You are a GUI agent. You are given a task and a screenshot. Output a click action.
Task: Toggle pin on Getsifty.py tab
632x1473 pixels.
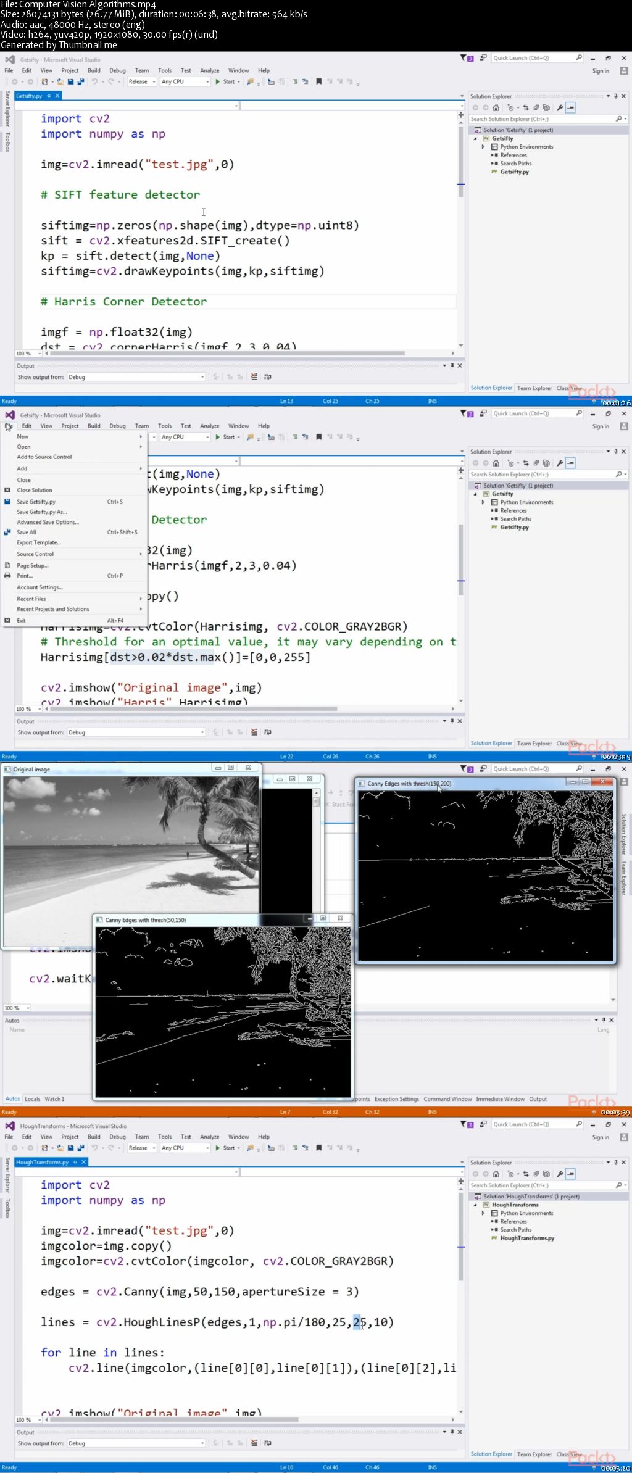(49, 96)
